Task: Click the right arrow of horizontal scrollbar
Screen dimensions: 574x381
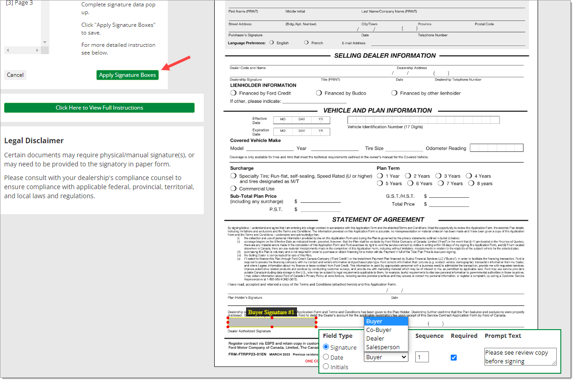Action: [38, 50]
